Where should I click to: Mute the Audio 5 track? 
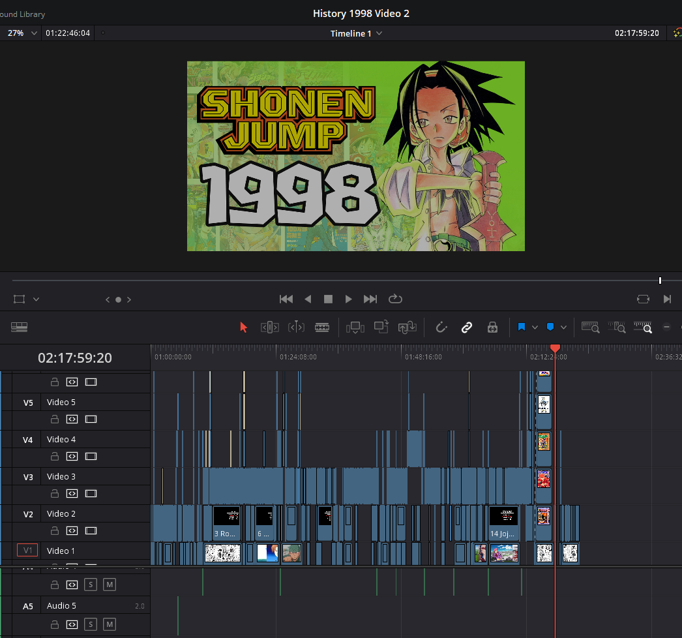(x=110, y=624)
